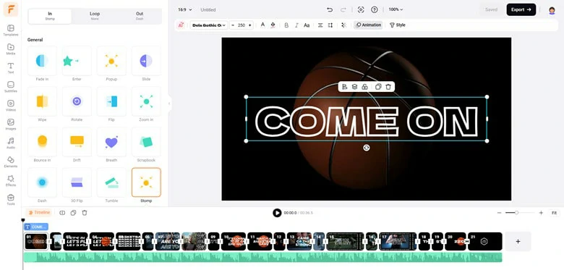Apply the Flip animation
Image resolution: width=564 pixels, height=270 pixels.
pos(111,101)
